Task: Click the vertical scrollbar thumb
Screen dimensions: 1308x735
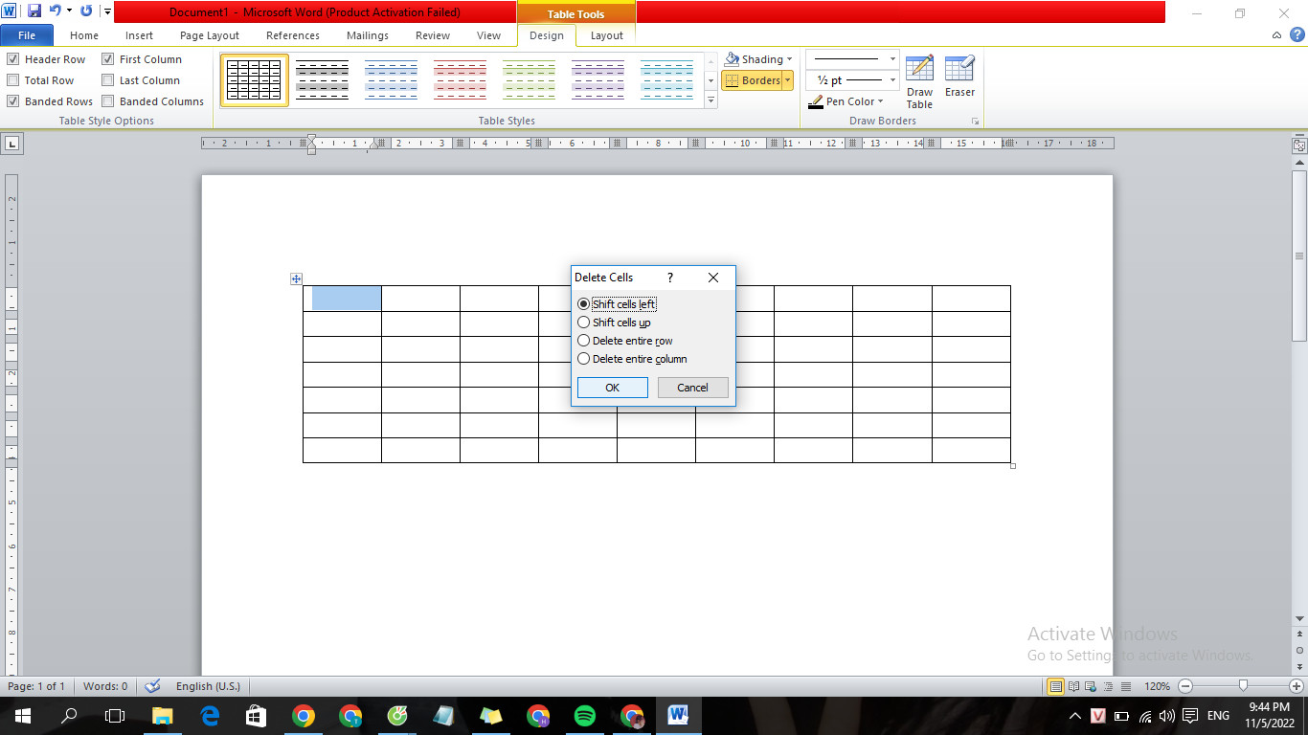Action: point(1299,256)
